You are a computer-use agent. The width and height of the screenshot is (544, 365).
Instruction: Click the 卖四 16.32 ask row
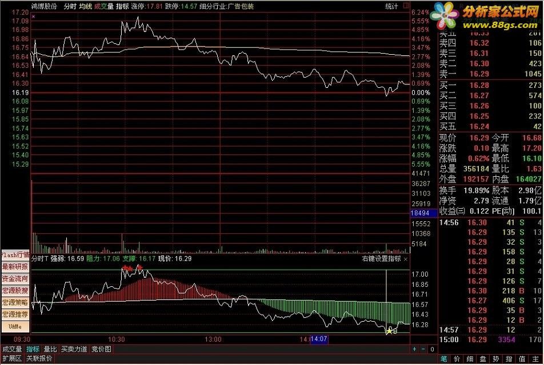(x=490, y=43)
